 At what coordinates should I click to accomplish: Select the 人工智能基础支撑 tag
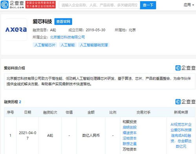pos(94,45)
